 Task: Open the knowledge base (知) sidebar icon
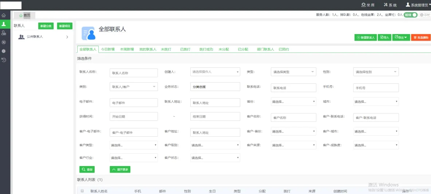point(4,42)
